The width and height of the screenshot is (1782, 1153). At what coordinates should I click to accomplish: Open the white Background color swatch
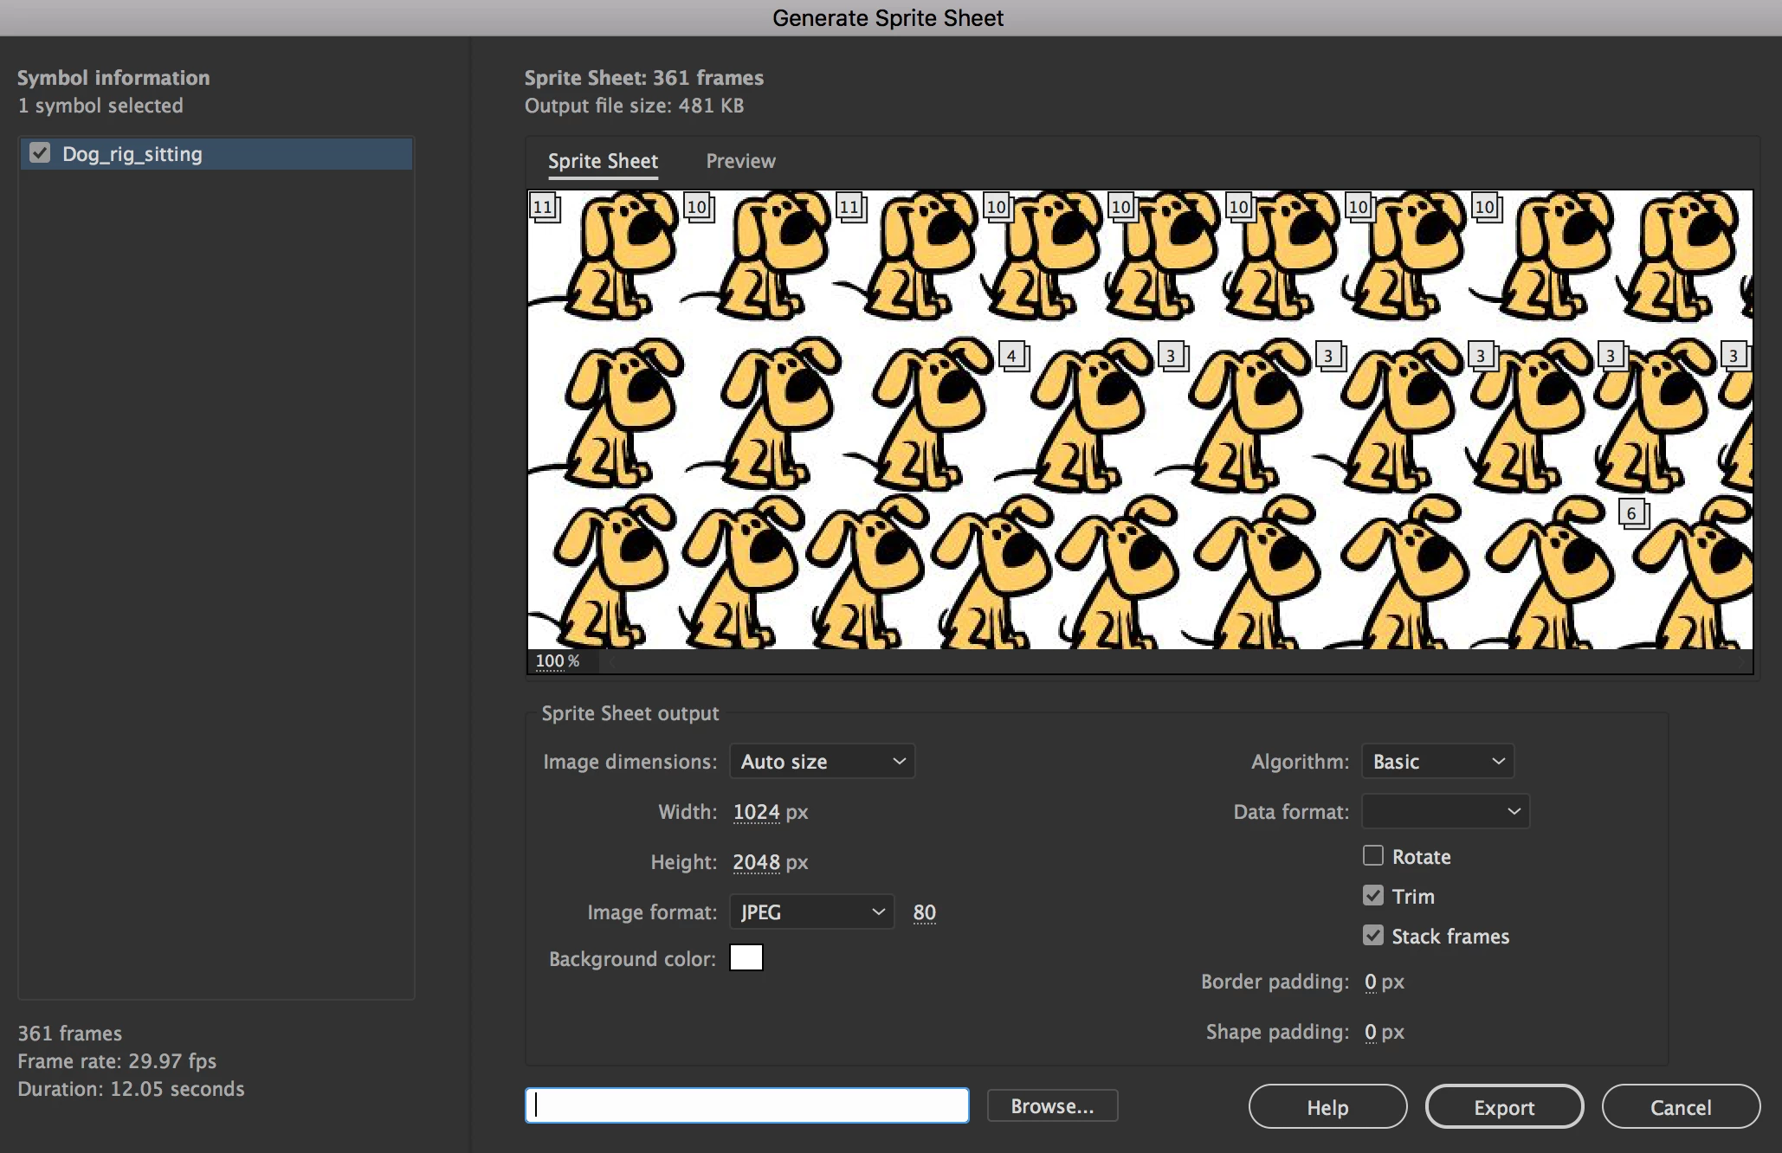coord(746,958)
